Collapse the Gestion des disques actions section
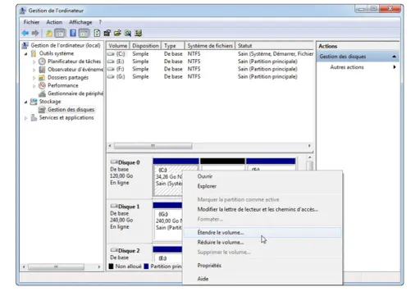The width and height of the screenshot is (420, 296). (x=394, y=57)
